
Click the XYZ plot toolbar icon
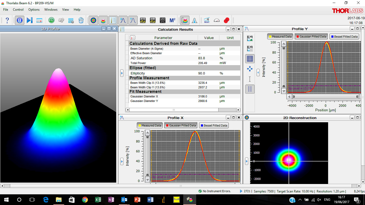(x=143, y=20)
